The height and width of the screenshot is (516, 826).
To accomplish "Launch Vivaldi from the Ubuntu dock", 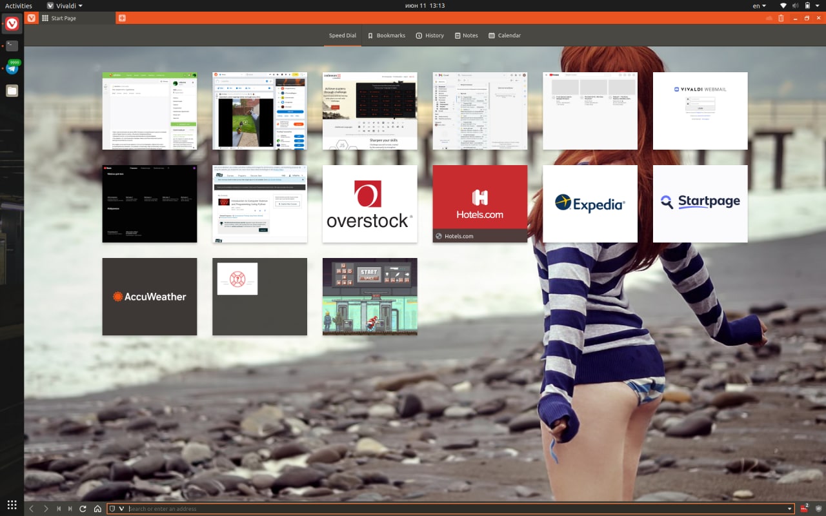I will point(12,24).
